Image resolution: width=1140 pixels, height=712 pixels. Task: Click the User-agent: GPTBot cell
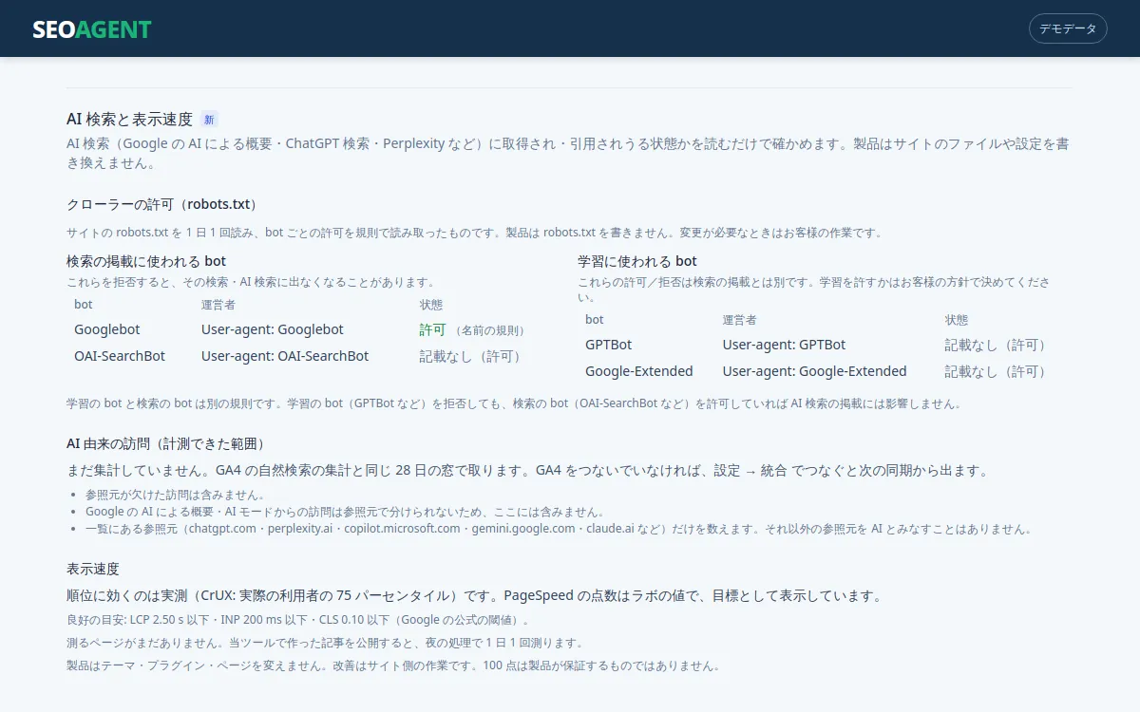[784, 345]
